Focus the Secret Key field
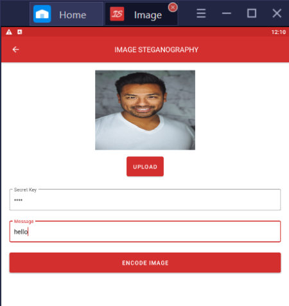The width and height of the screenshot is (289, 306). (145, 200)
